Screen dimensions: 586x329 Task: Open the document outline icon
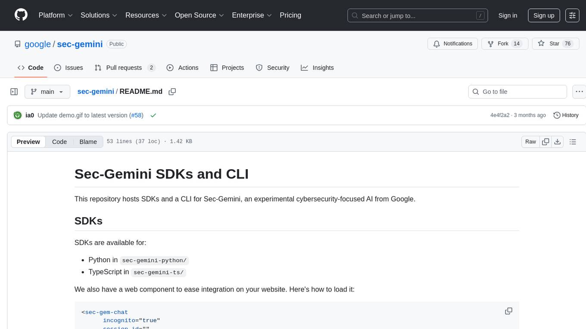(x=573, y=142)
